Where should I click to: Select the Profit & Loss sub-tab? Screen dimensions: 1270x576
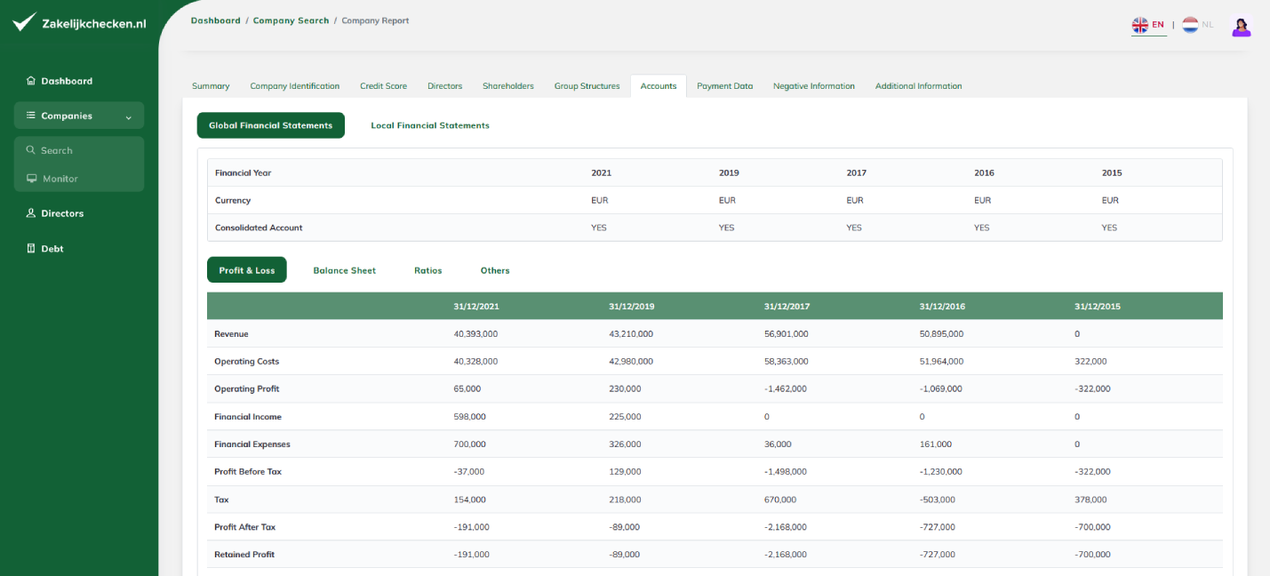pos(247,270)
